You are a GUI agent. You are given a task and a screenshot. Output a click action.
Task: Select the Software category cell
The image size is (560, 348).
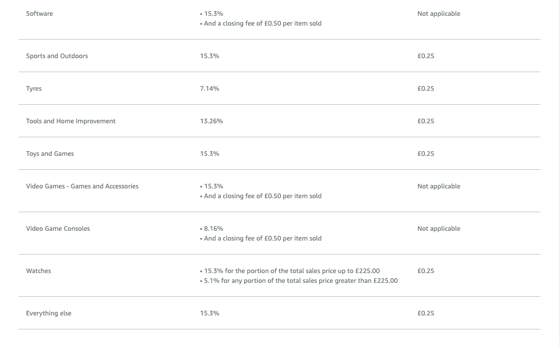(x=40, y=13)
